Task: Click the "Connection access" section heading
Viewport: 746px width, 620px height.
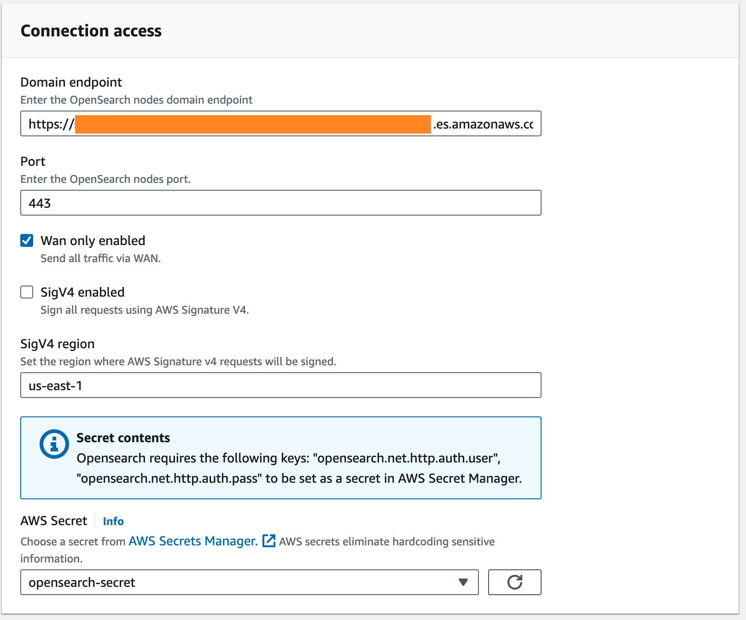Action: (x=91, y=31)
